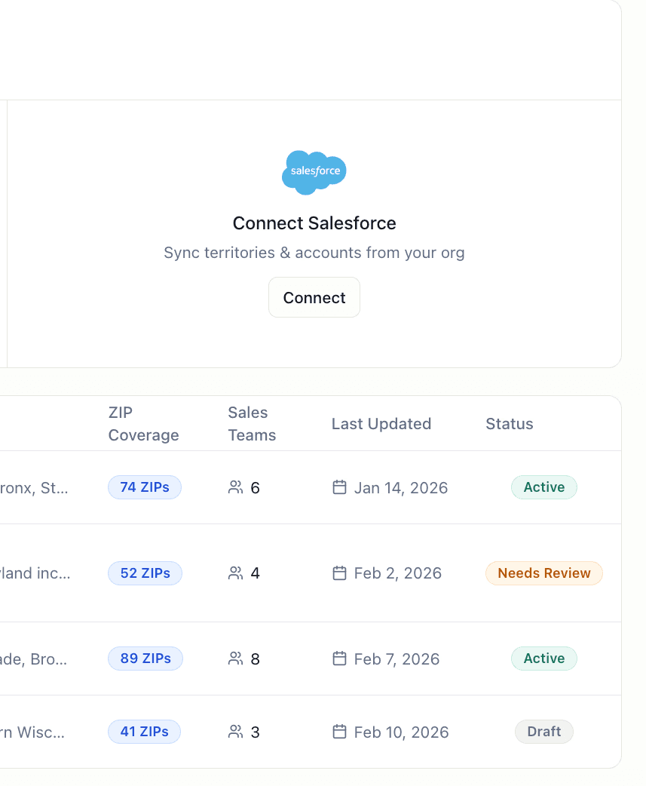This screenshot has height=786, width=646.
Task: Click the Needs Review status badge
Action: 543,573
